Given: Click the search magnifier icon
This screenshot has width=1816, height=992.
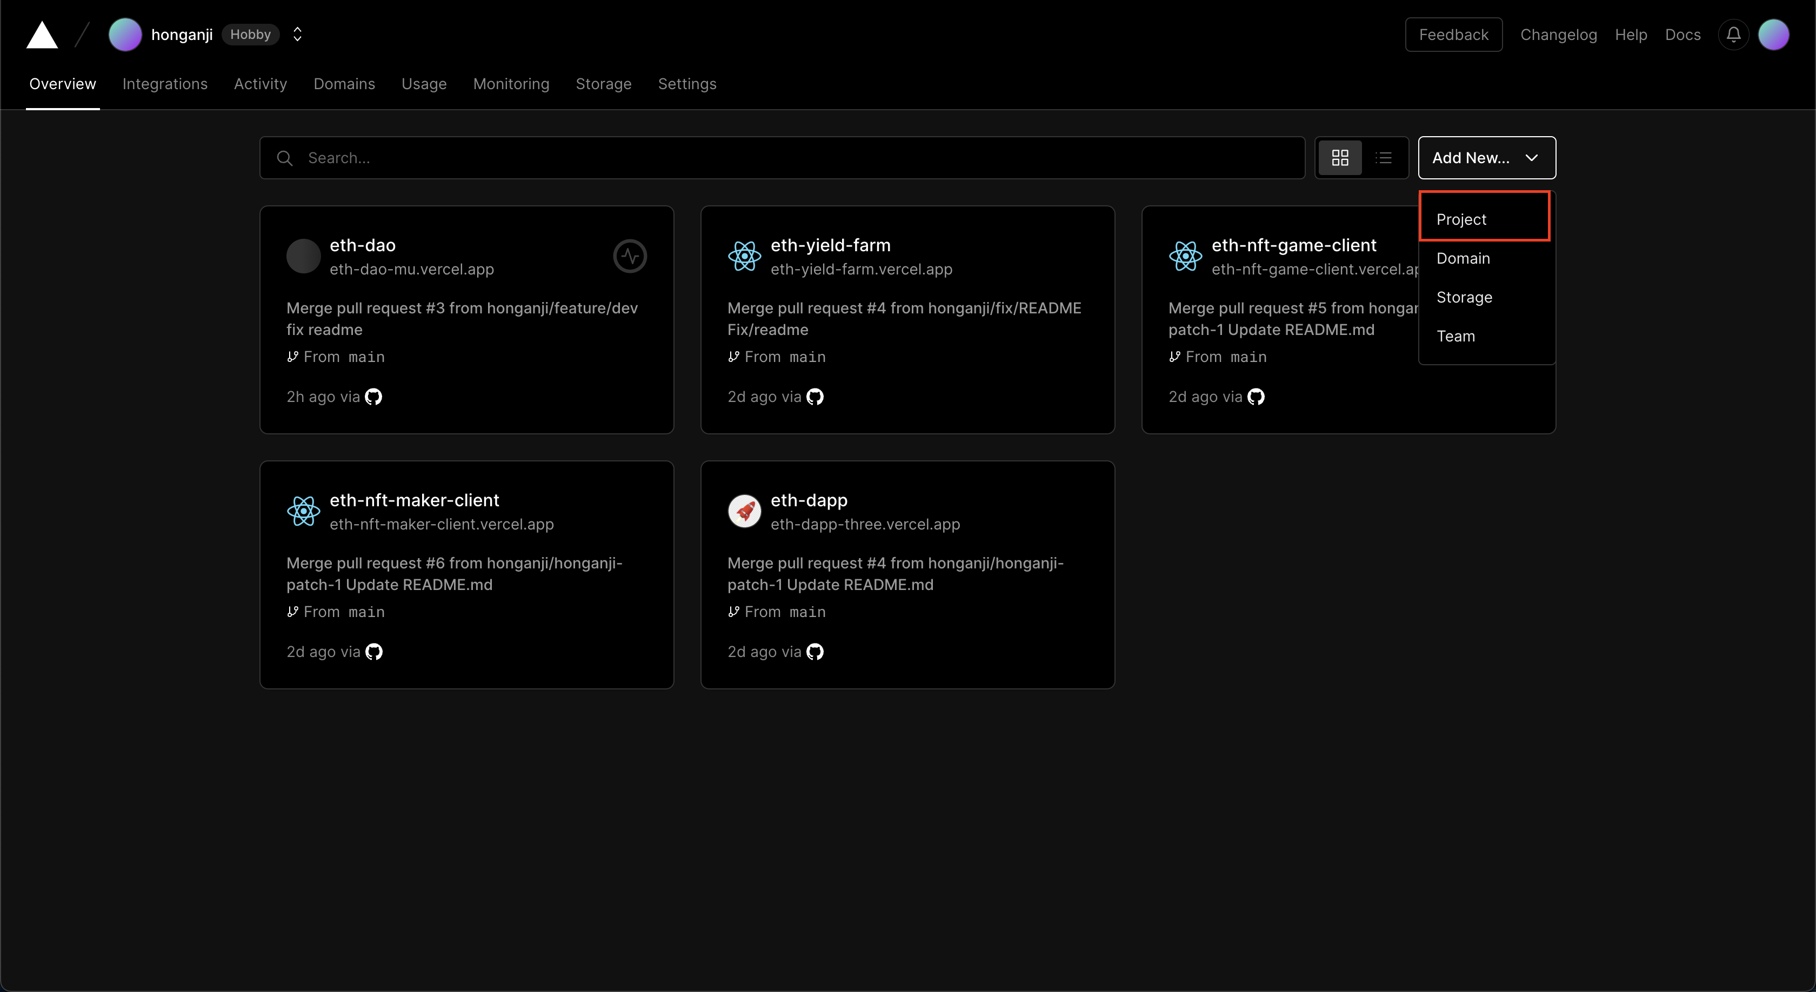Looking at the screenshot, I should 285,158.
